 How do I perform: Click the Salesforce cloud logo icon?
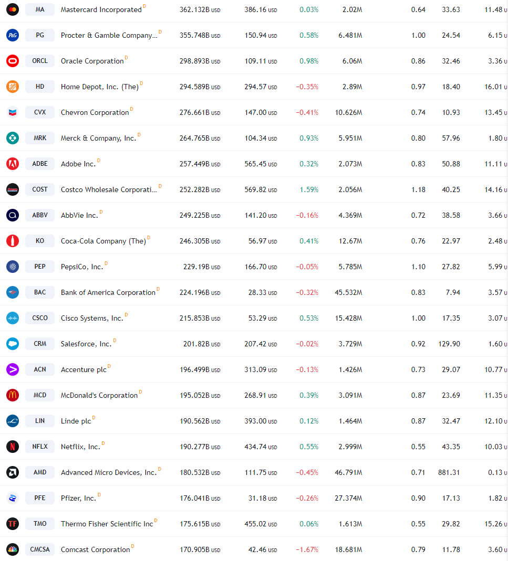click(13, 344)
